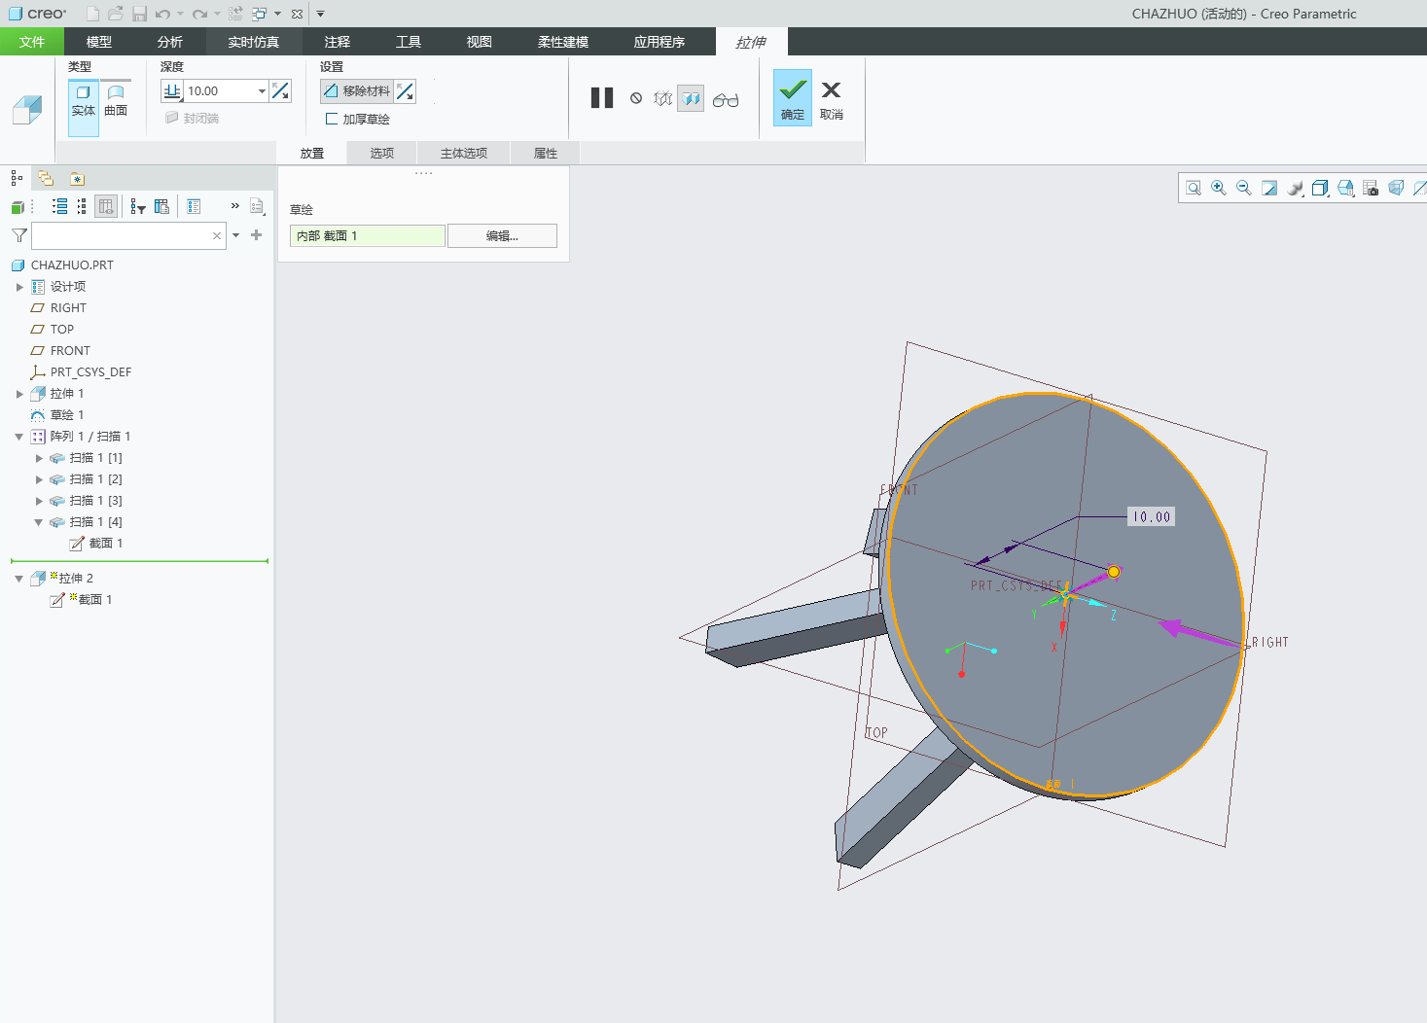Image resolution: width=1427 pixels, height=1023 pixels.
Task: Click the eyeglasses verify preview icon
Action: (726, 99)
